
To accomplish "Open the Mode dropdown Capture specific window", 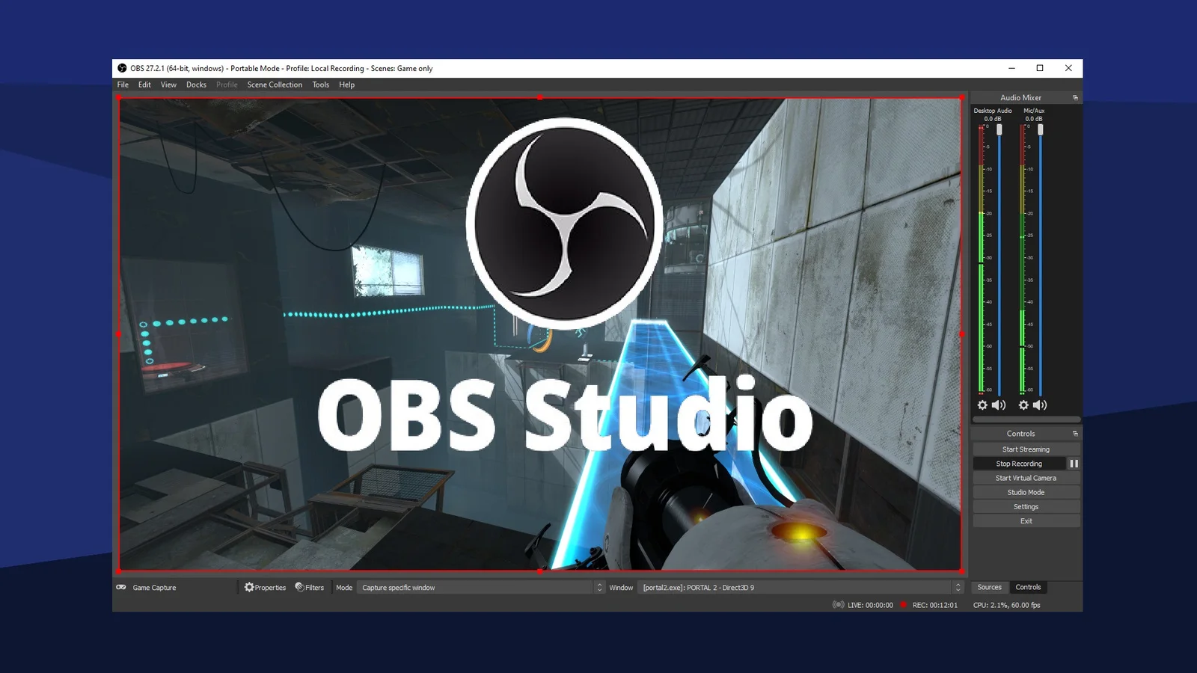I will coord(480,588).
